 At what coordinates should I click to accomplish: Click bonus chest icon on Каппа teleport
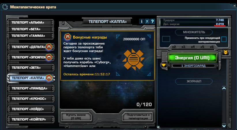tap(49, 78)
